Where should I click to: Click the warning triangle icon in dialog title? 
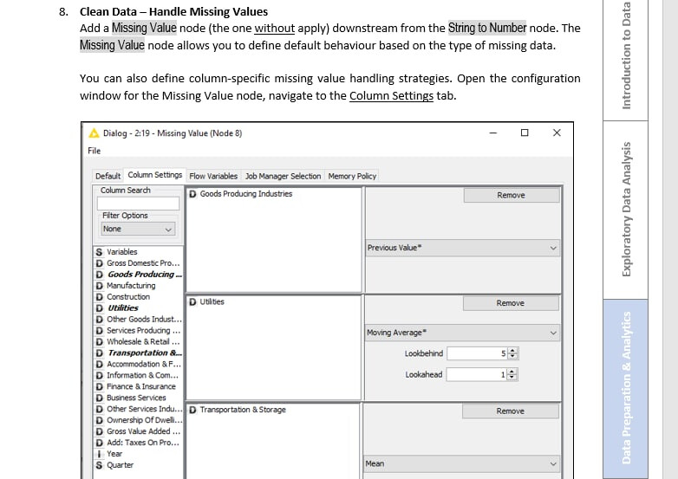click(95, 133)
